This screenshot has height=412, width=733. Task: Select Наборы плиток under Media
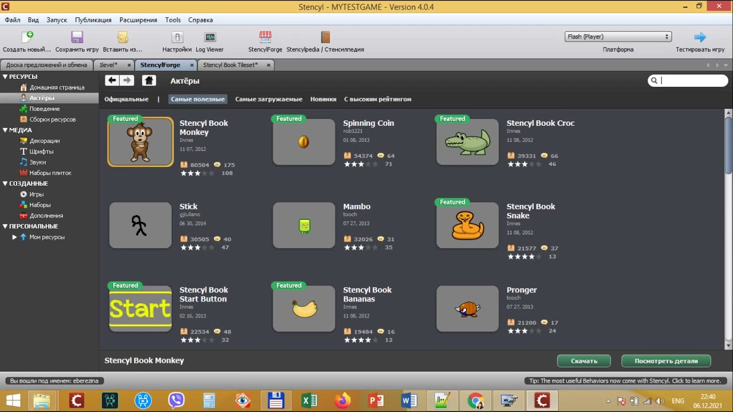(x=50, y=173)
